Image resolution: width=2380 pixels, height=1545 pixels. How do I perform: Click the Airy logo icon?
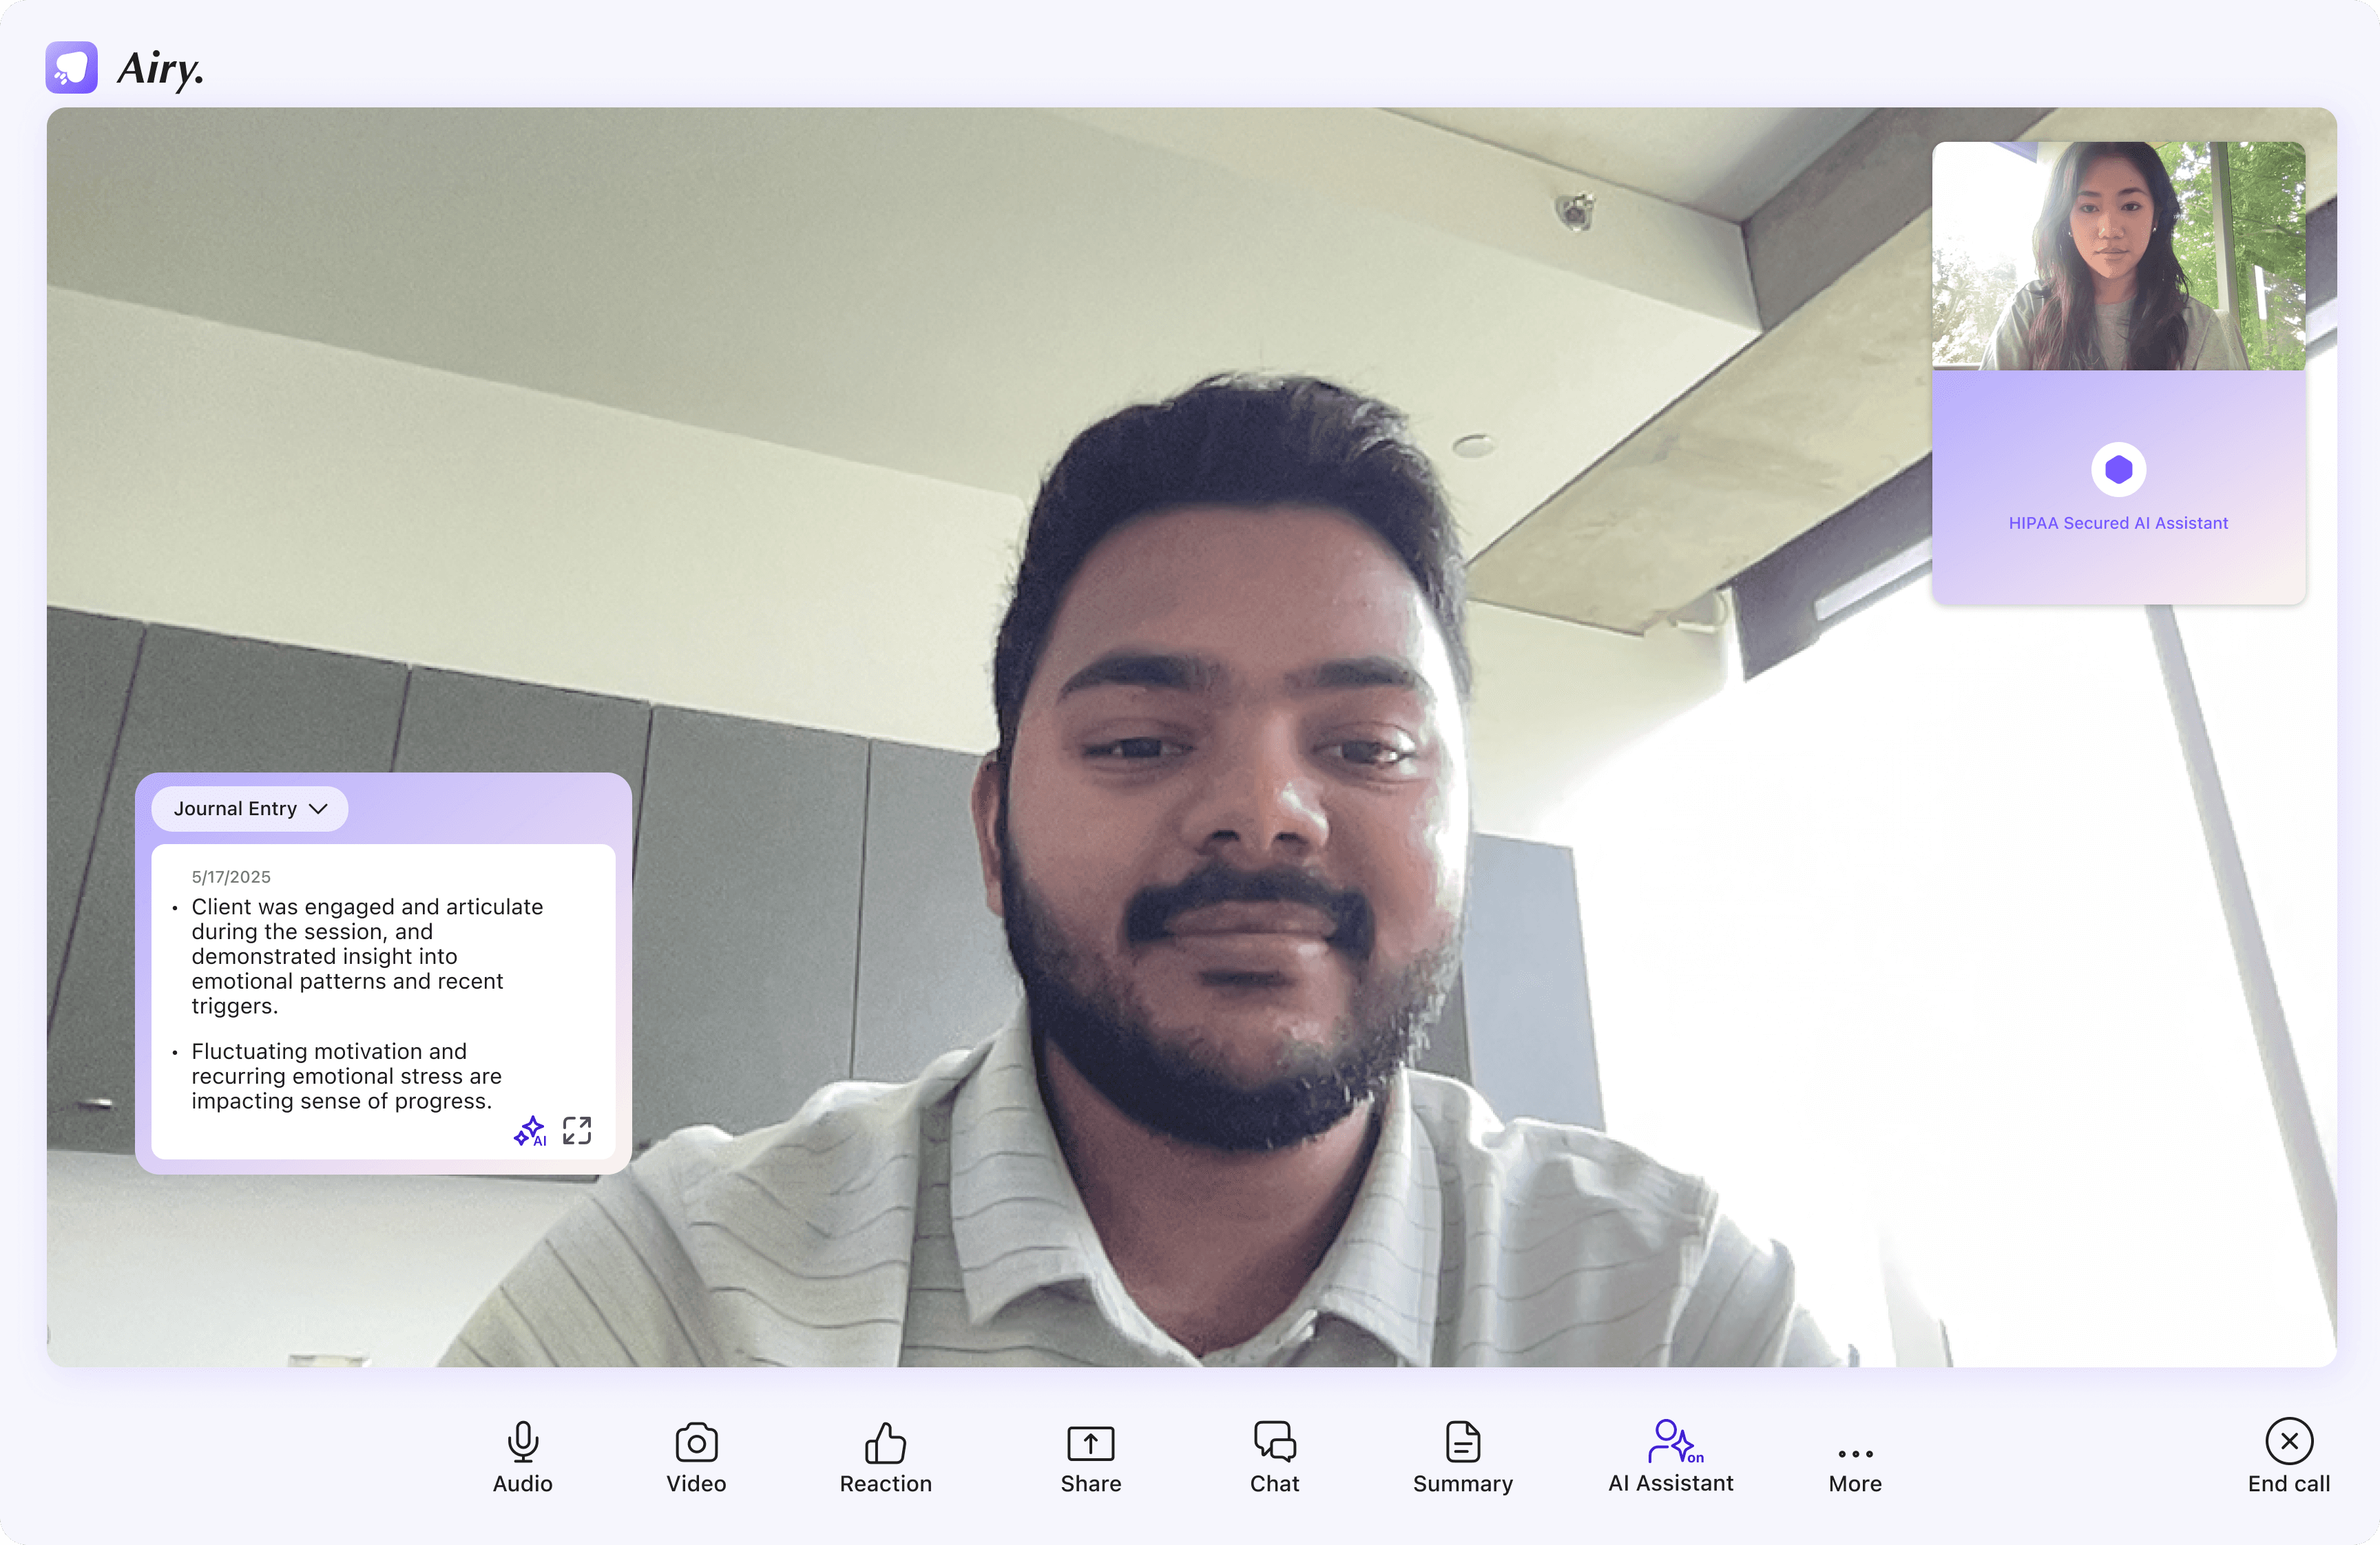tap(71, 67)
